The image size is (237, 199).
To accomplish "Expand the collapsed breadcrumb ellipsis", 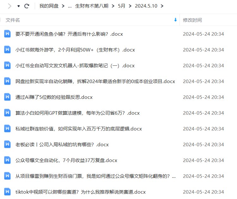I will [x=70, y=6].
